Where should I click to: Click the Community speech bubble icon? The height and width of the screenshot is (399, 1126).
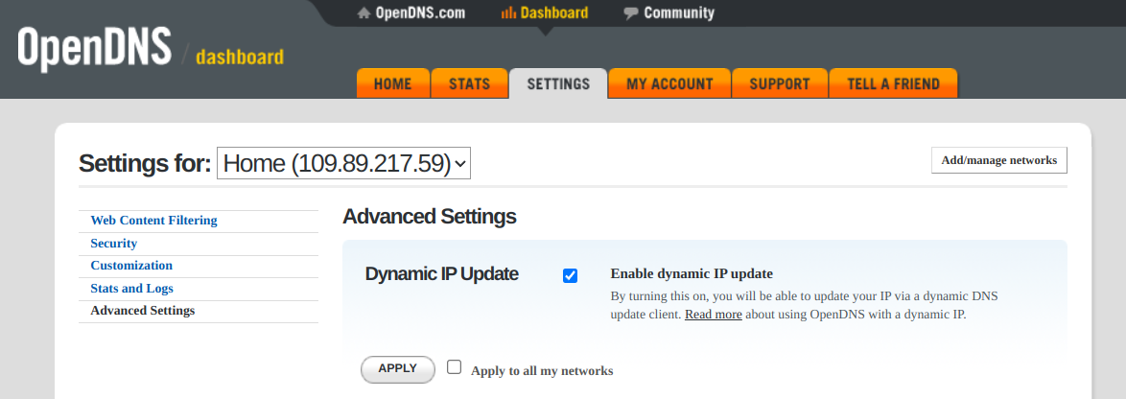(631, 13)
